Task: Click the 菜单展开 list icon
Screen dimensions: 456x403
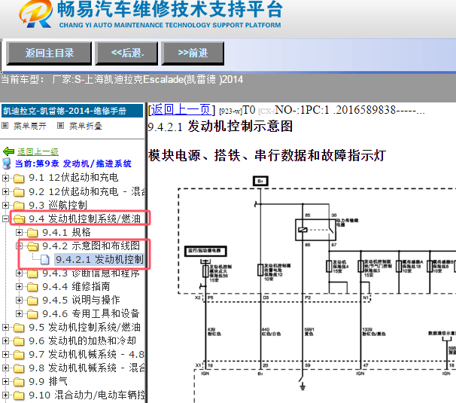Action: tap(5, 126)
